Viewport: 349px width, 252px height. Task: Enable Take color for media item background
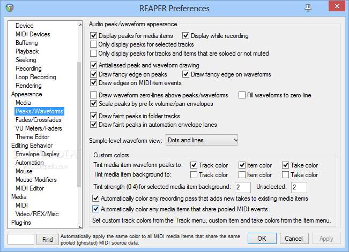click(285, 174)
